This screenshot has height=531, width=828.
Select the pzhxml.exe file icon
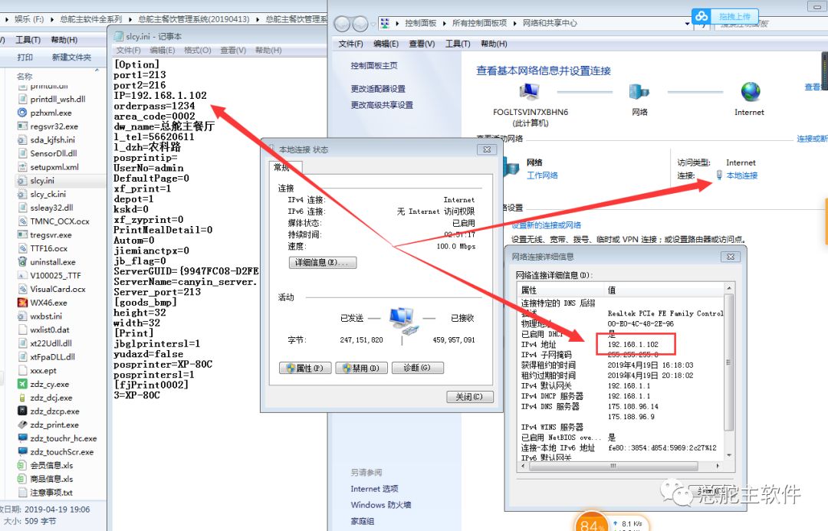[x=22, y=113]
